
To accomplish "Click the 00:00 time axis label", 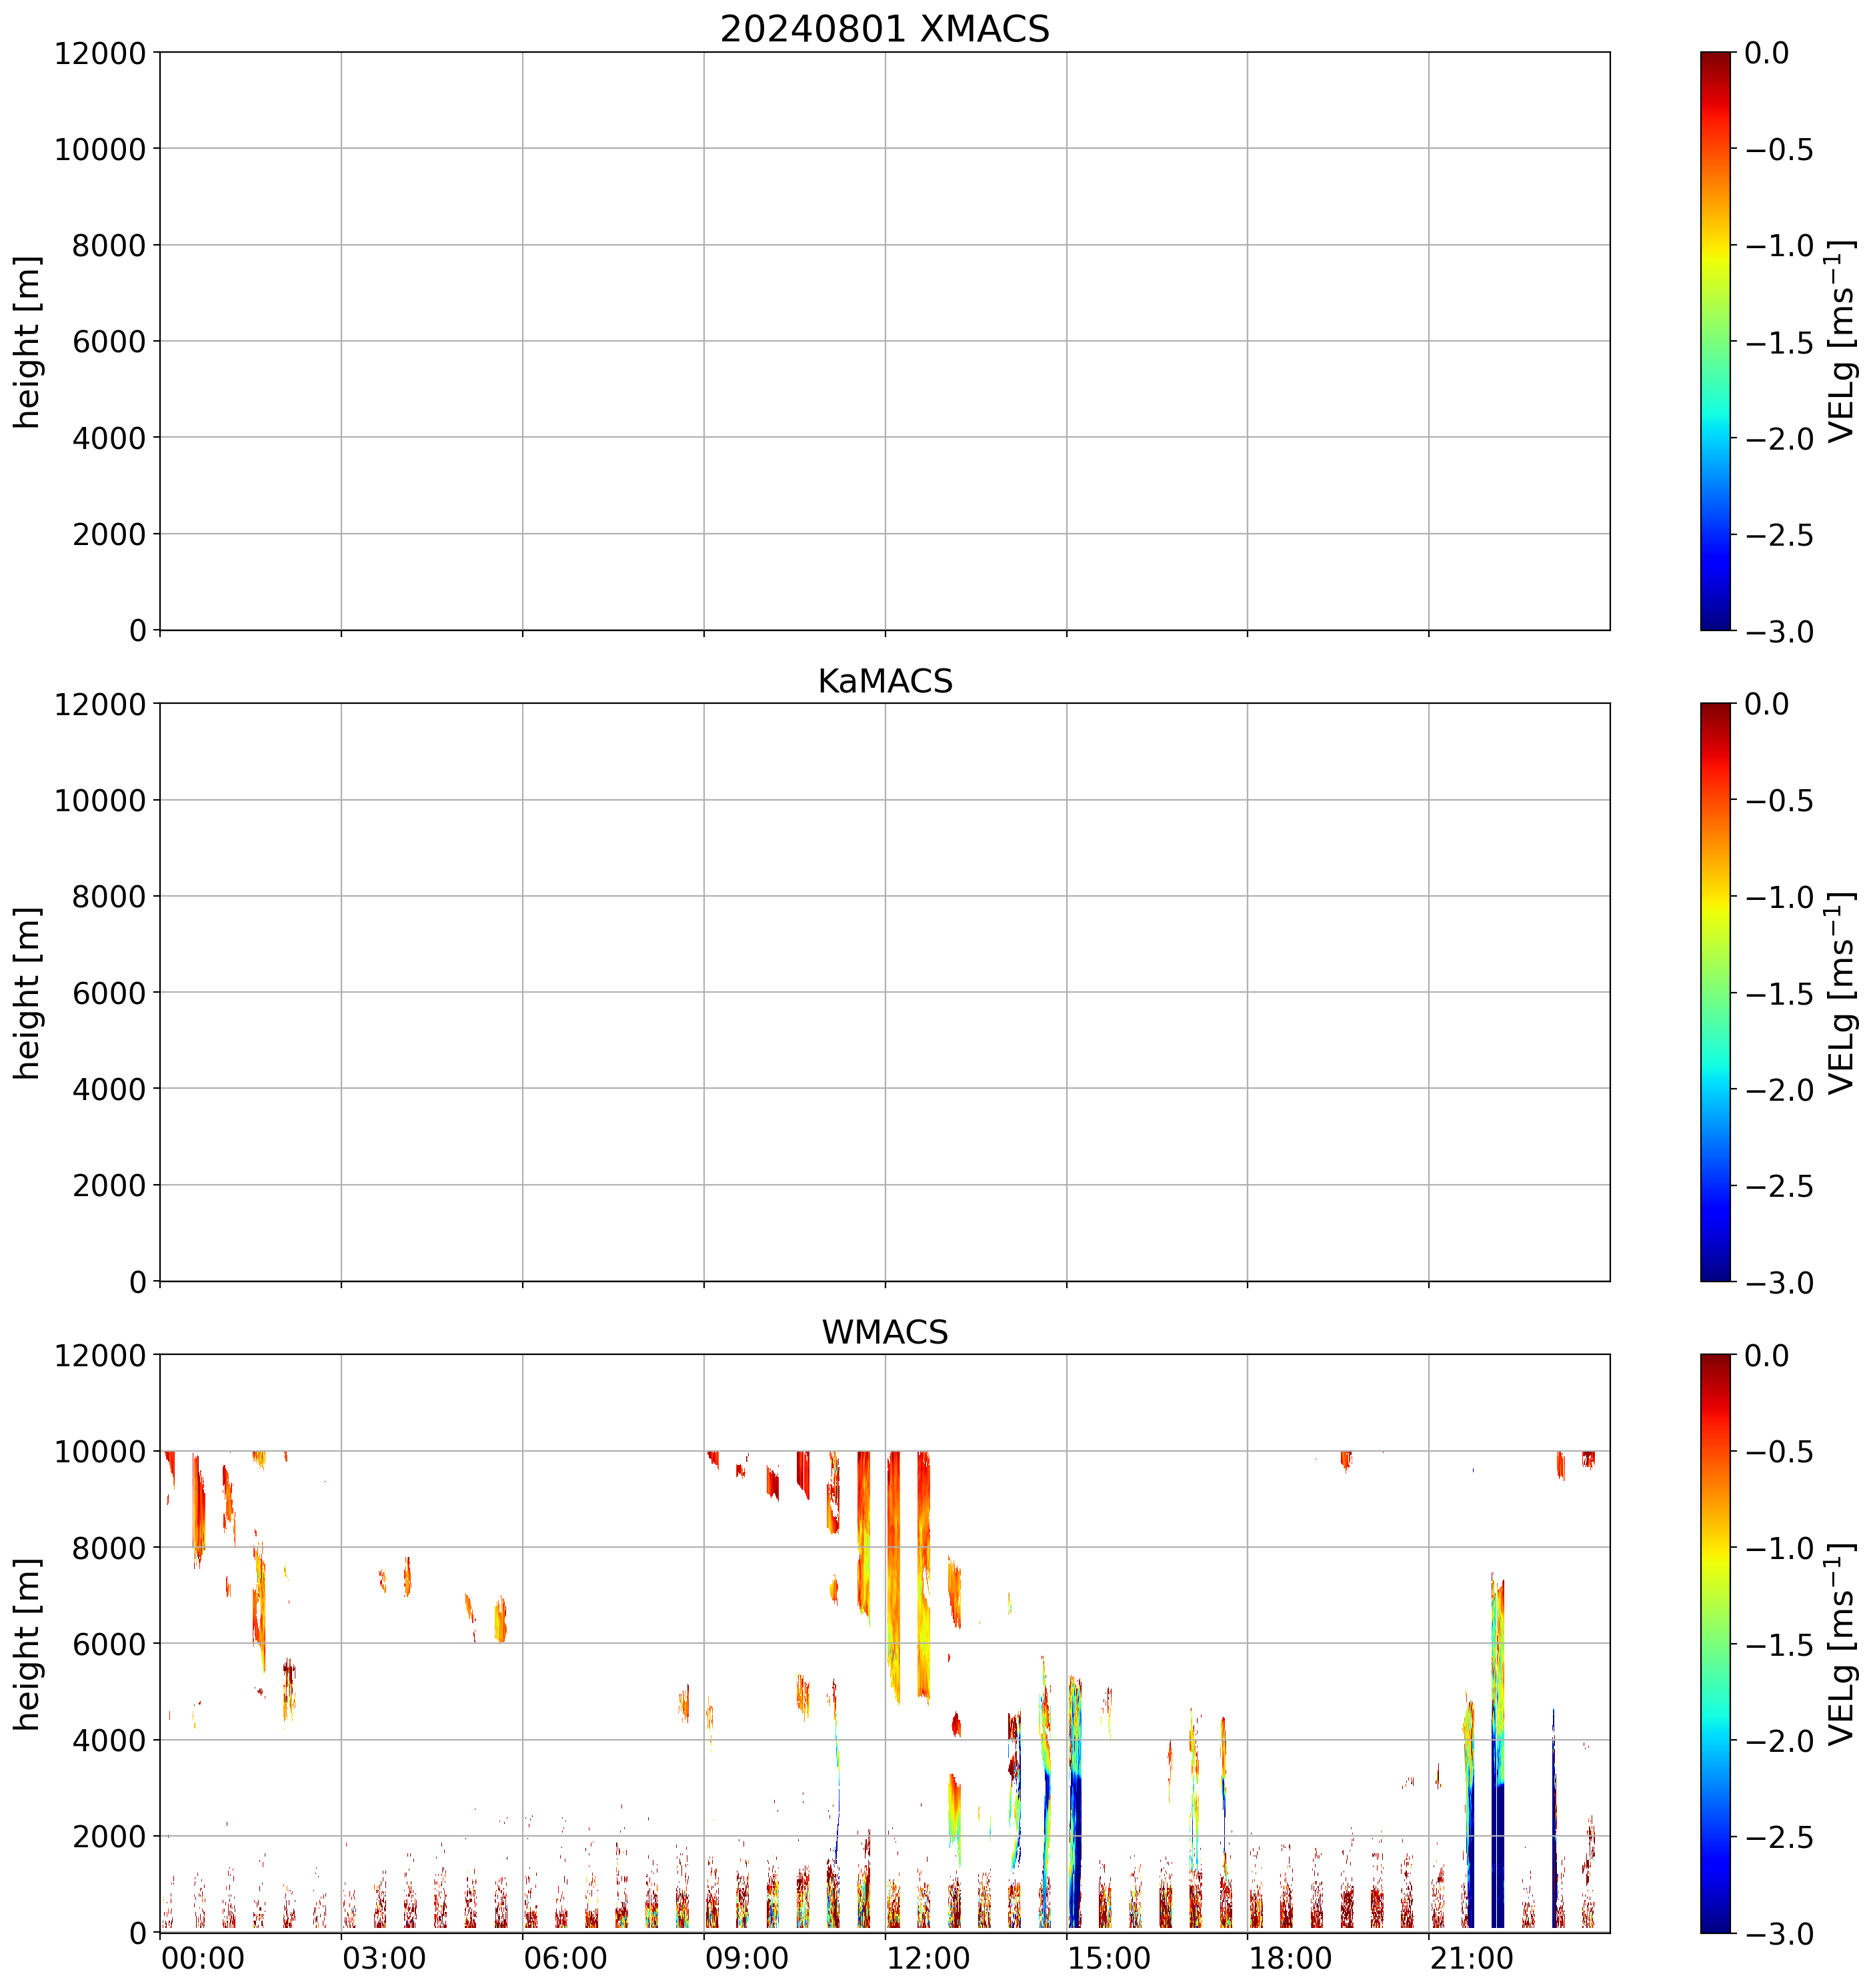I will coord(203,1958).
